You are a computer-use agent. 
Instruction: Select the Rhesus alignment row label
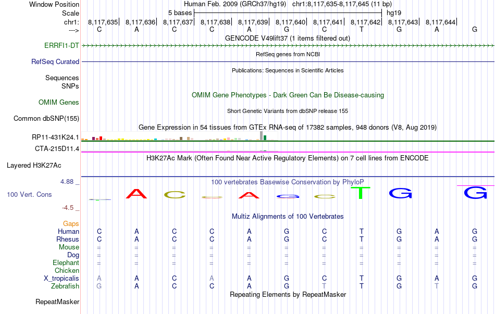tap(68, 239)
